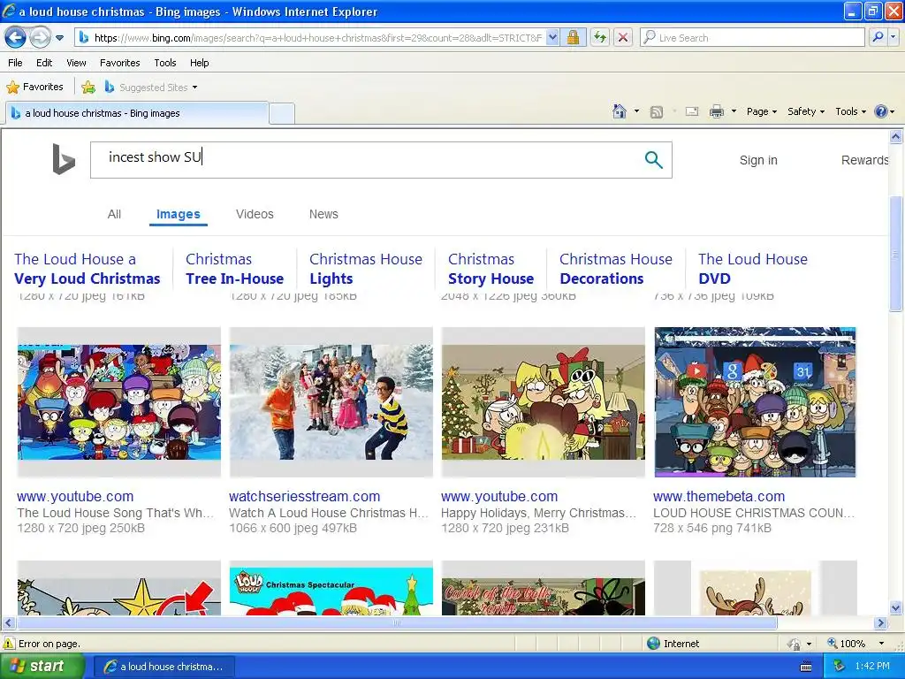The width and height of the screenshot is (905, 679).
Task: Open the Page command bar menu
Action: coord(762,111)
